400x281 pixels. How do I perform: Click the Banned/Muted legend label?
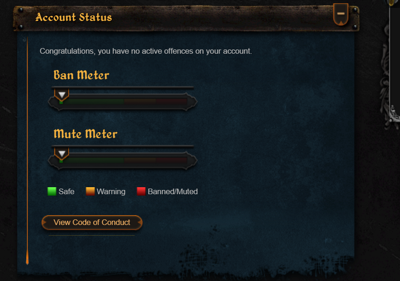click(172, 191)
